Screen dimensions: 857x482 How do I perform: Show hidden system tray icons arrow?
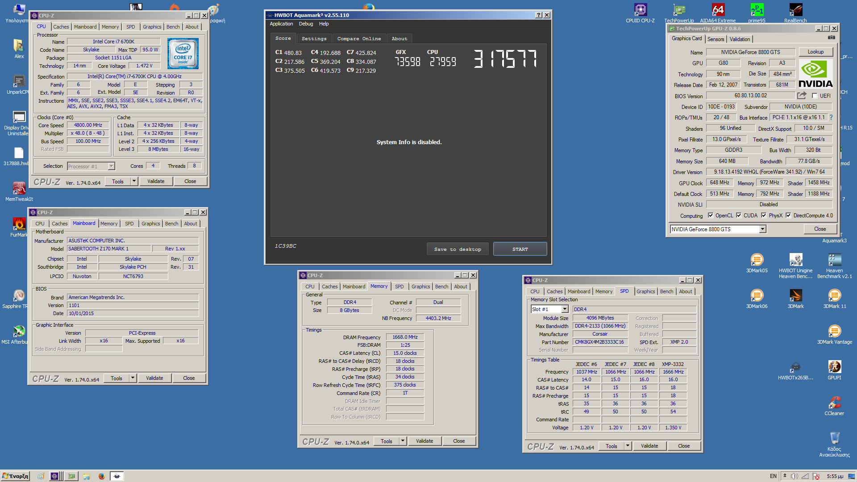point(785,476)
